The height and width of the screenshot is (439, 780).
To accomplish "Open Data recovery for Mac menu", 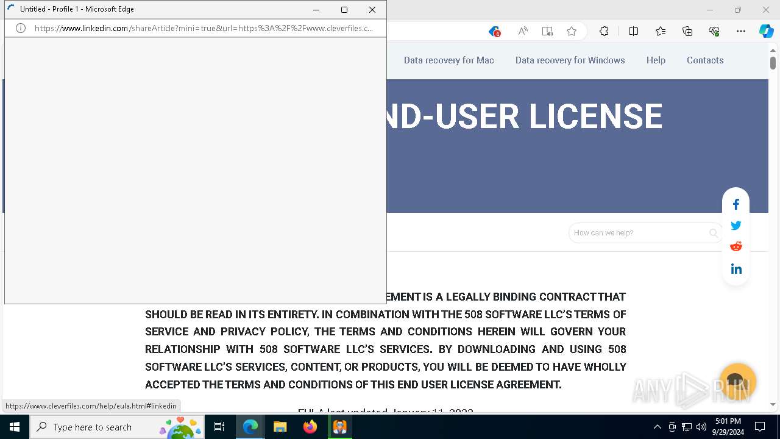I will pyautogui.click(x=449, y=60).
